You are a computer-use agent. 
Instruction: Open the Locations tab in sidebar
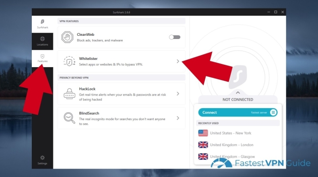pyautogui.click(x=42, y=41)
